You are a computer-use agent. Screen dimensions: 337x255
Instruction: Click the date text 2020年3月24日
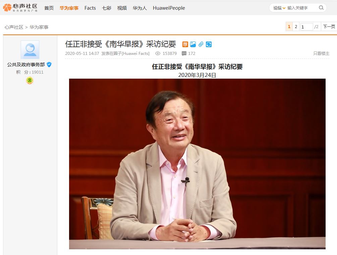[197, 75]
